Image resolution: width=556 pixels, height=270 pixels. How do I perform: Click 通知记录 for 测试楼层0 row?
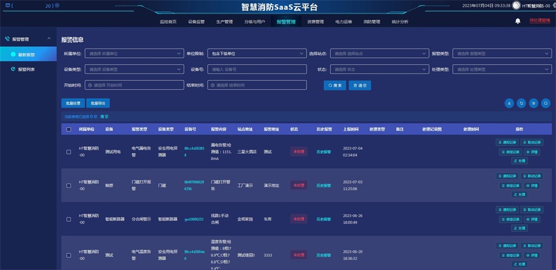[507, 246]
